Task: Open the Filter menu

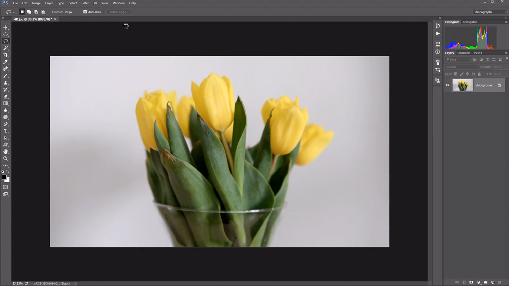Action: [x=85, y=3]
